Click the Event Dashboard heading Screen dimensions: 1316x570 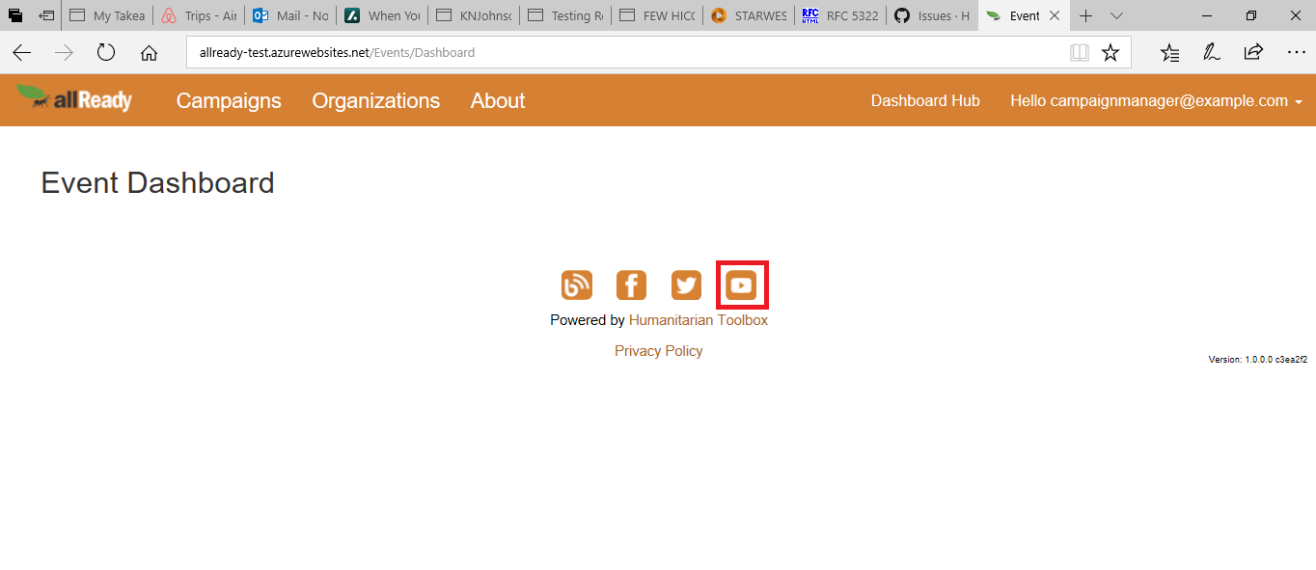pos(157,182)
